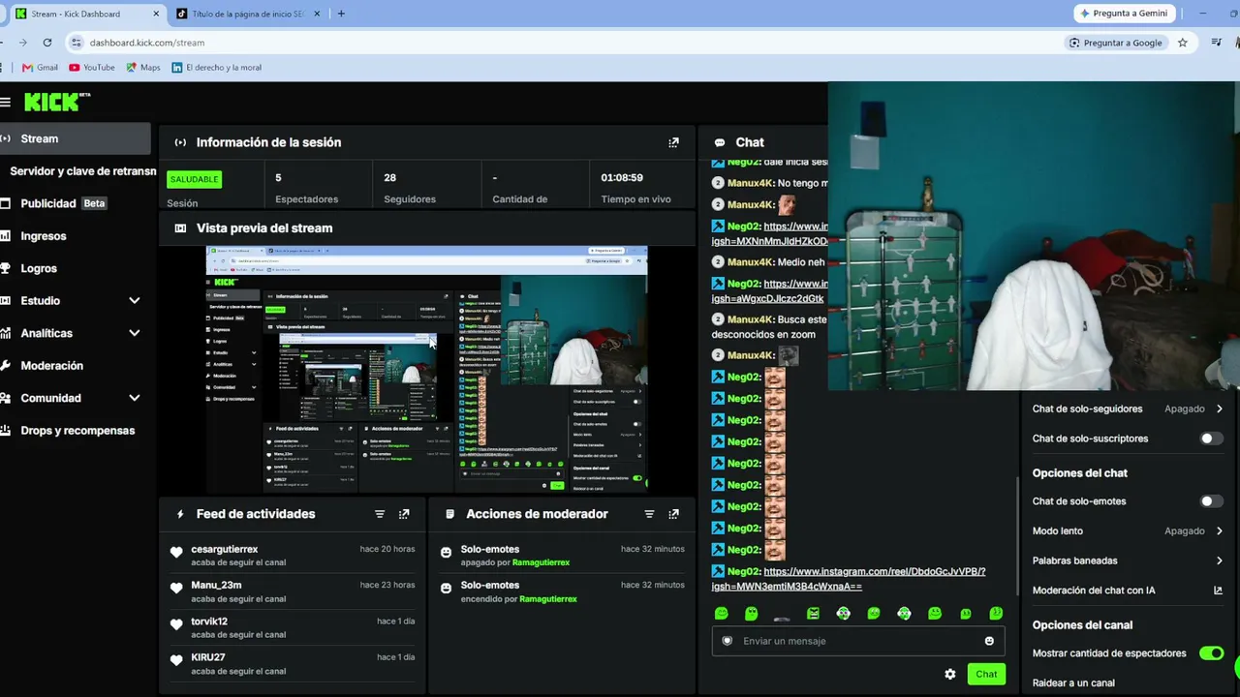This screenshot has width=1240, height=697.
Task: Click the heart icon beside cesargutierrex
Action: (176, 553)
